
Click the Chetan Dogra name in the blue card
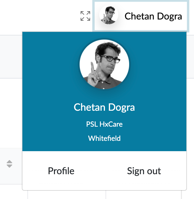point(104,107)
